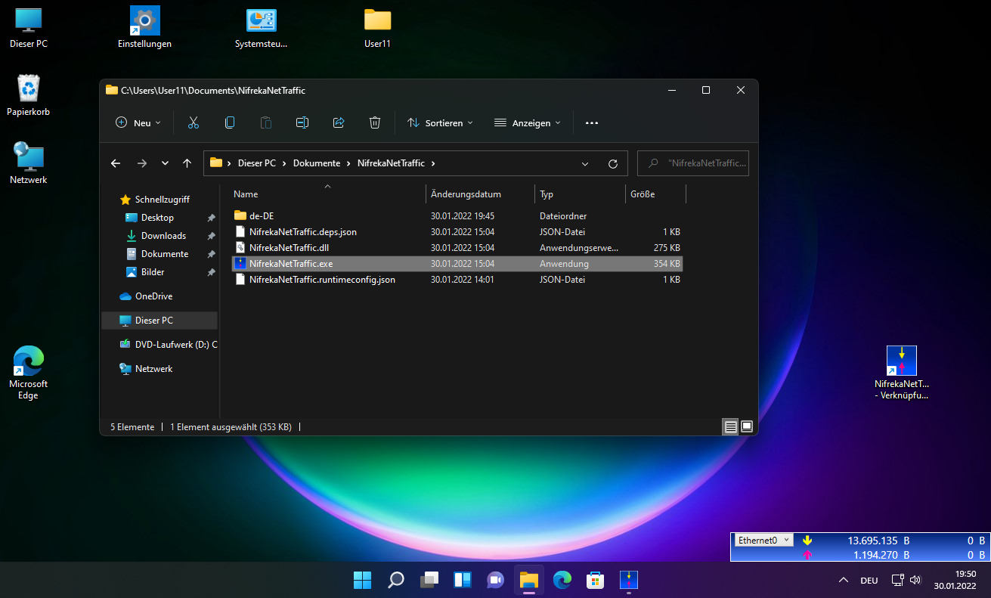Switch to large thumbnails view icon

tap(747, 427)
